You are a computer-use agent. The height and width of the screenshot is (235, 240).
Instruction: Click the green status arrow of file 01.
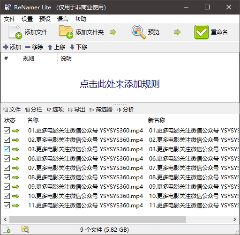tap(15, 131)
